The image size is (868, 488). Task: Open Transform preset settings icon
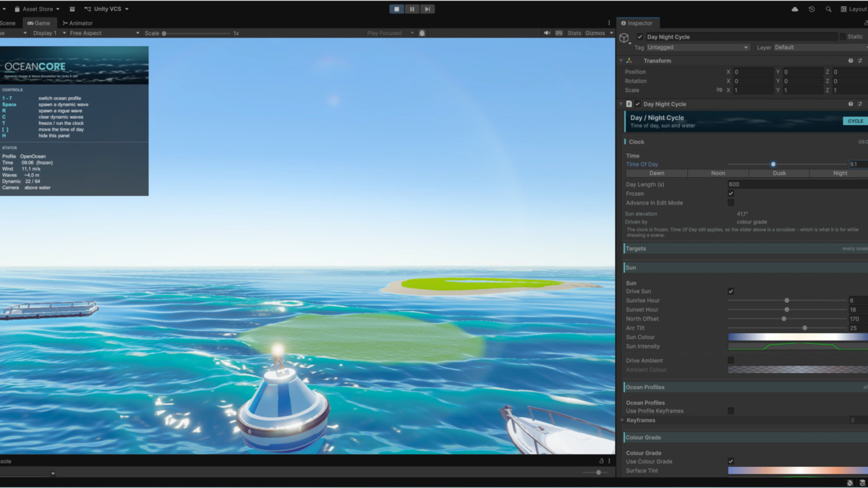click(x=860, y=61)
